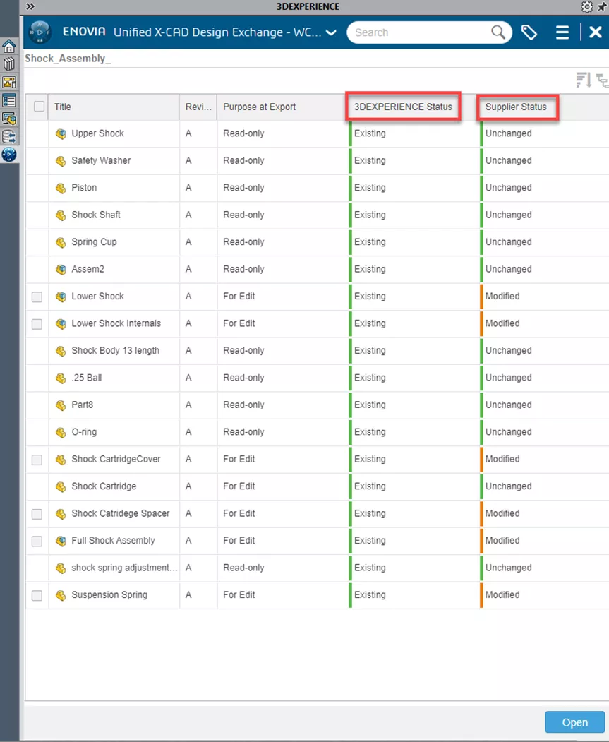Screen dimensions: 609x742
Task: Open the hamburger menu in the header
Action: [562, 32]
